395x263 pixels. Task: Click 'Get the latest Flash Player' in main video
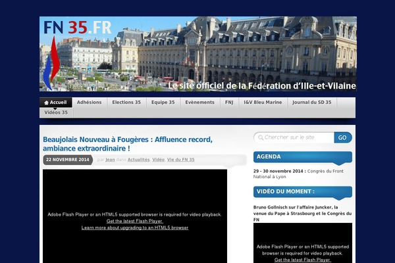135,221
